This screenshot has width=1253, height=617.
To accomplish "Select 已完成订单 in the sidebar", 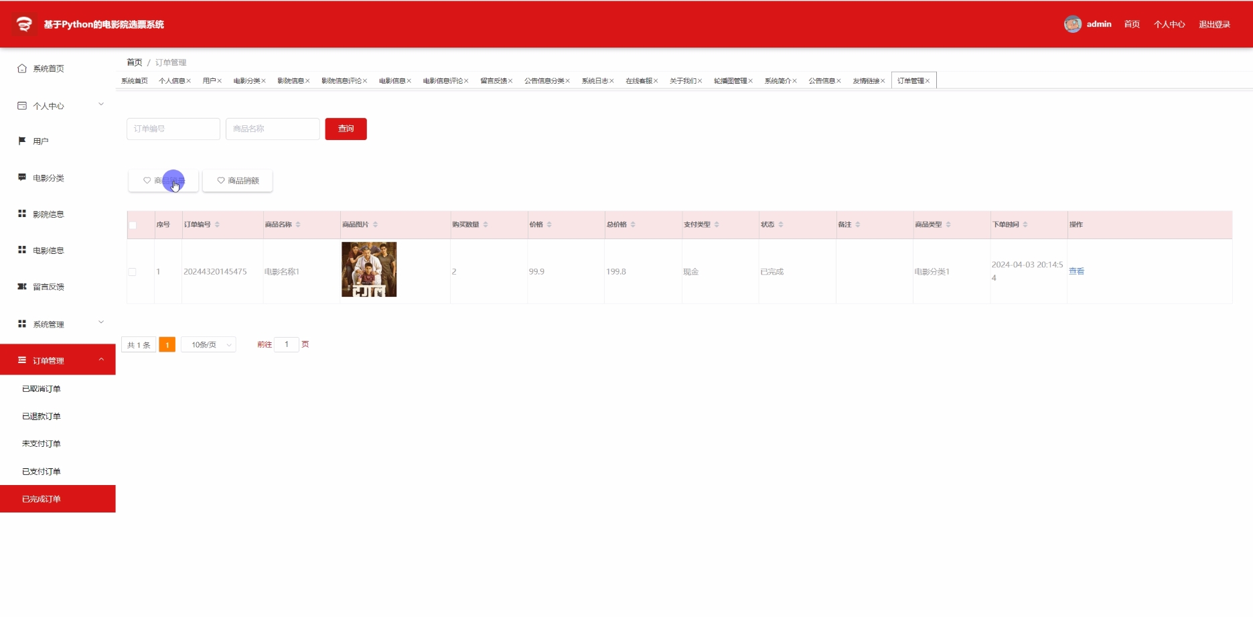I will 58,499.
